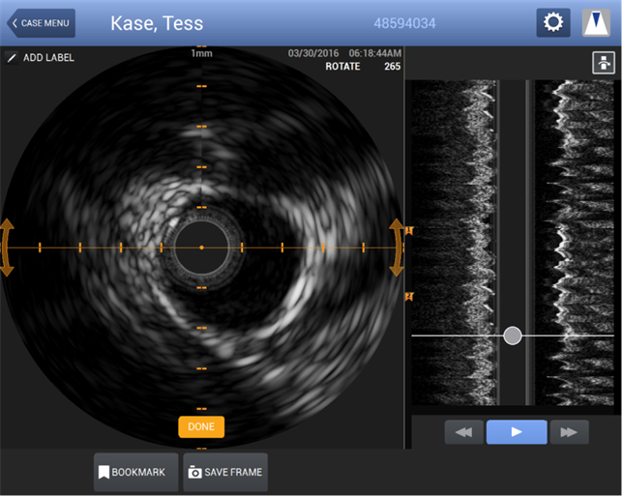Click the ROTATE label text
Screen dimensions: 622x496
tap(342, 66)
